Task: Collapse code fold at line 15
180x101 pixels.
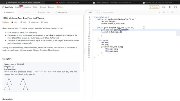Action: click(x=91, y=47)
